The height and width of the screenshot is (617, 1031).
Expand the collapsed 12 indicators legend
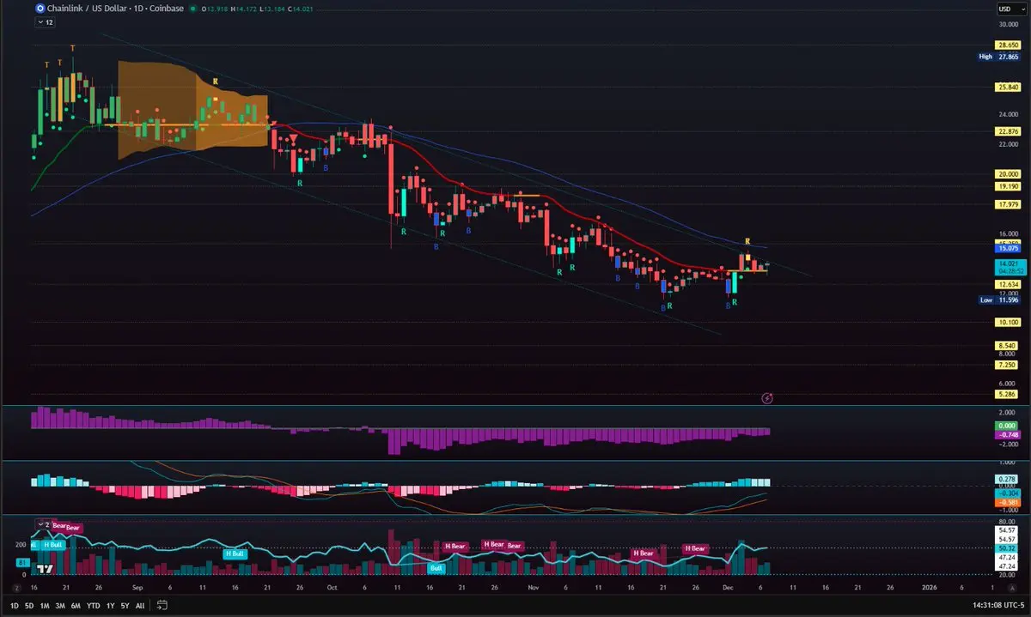click(x=44, y=23)
